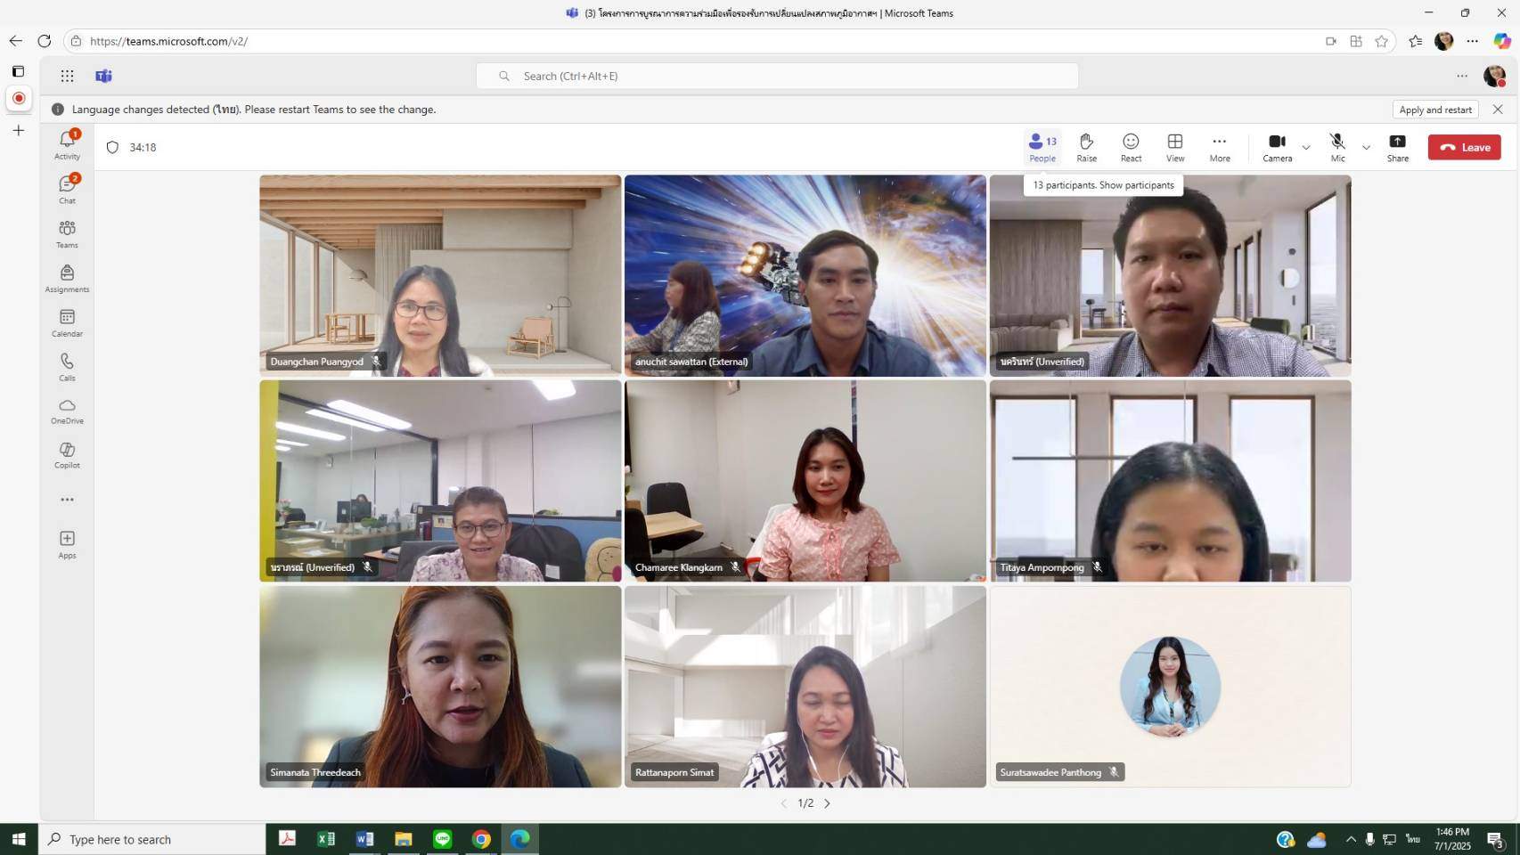Open the Calendar in Teams sidebar
This screenshot has width=1520, height=855.
pos(67,322)
